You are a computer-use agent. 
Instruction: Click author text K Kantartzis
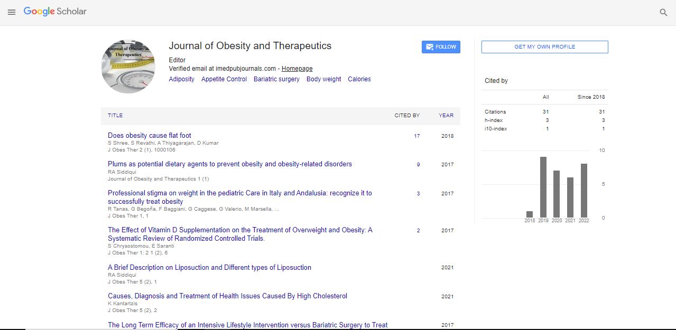point(122,304)
